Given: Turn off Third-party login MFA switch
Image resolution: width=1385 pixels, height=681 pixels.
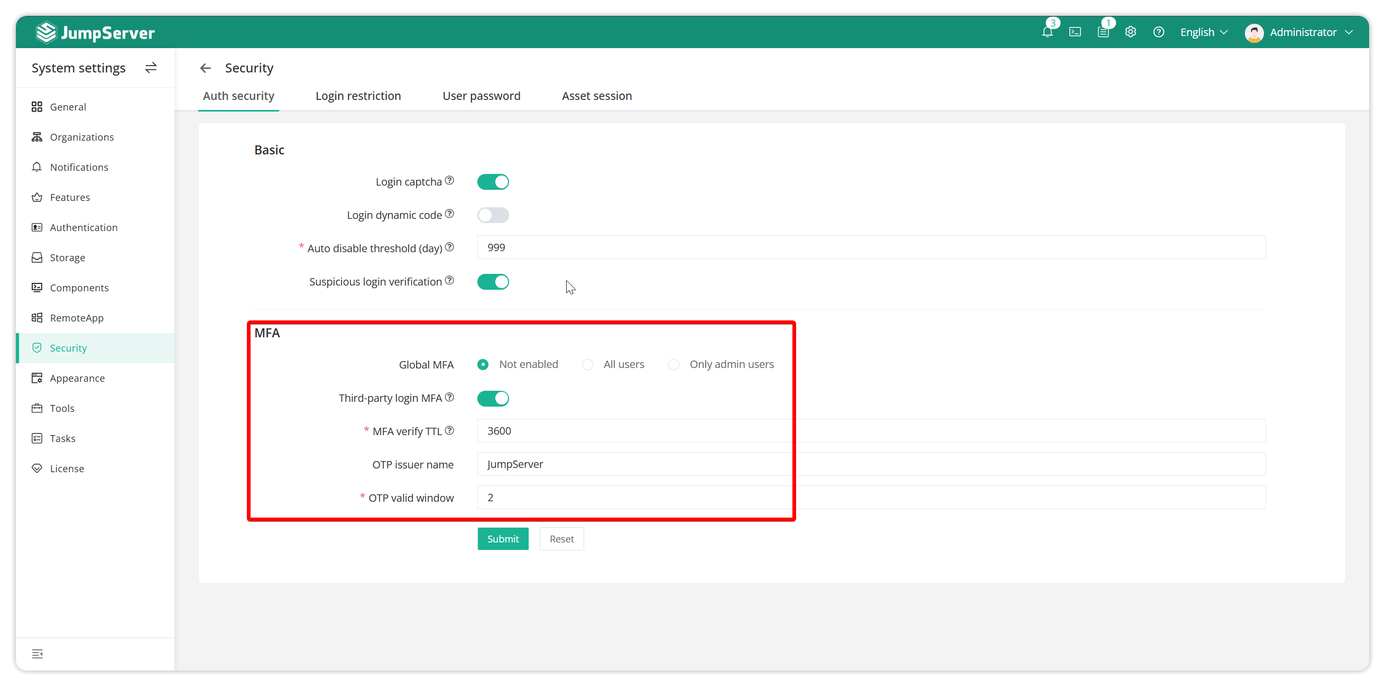Looking at the screenshot, I should point(493,399).
